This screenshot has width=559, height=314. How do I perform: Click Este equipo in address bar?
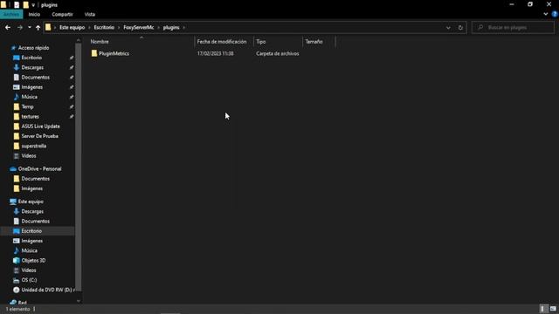pos(72,27)
